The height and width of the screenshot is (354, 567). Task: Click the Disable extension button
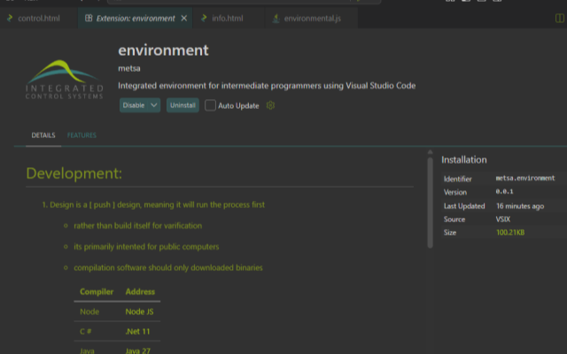point(134,105)
